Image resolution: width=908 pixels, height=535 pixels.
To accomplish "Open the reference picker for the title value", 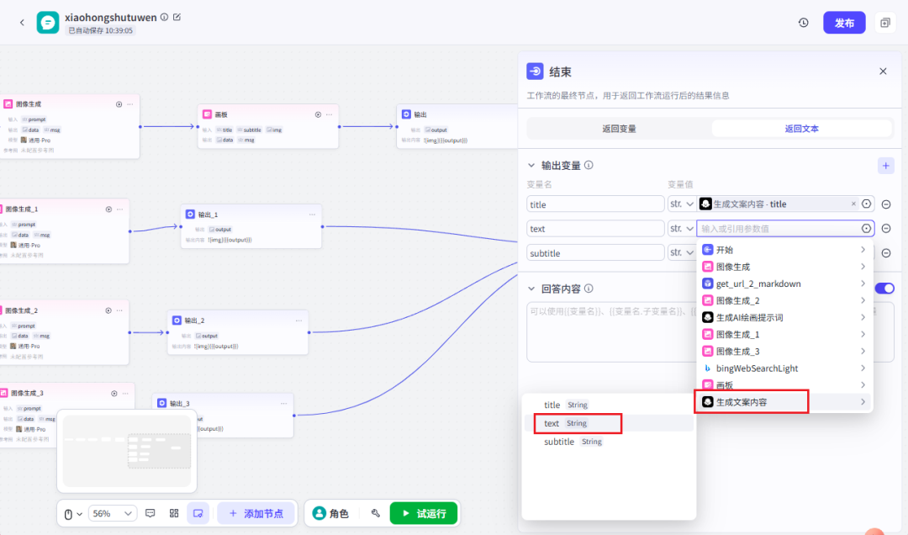I will pos(866,204).
